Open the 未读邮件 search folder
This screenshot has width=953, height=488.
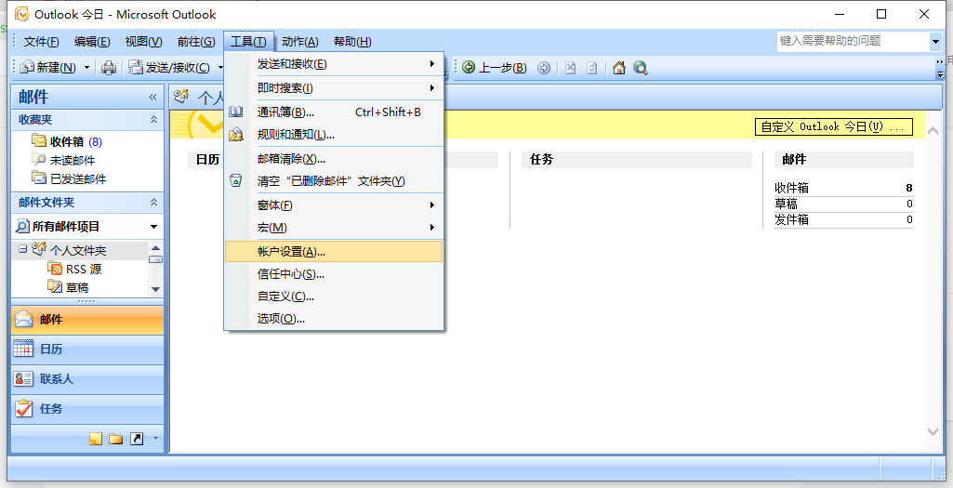pos(63,161)
